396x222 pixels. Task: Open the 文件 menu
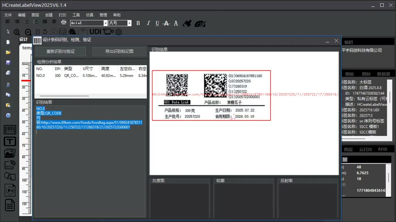8,15
